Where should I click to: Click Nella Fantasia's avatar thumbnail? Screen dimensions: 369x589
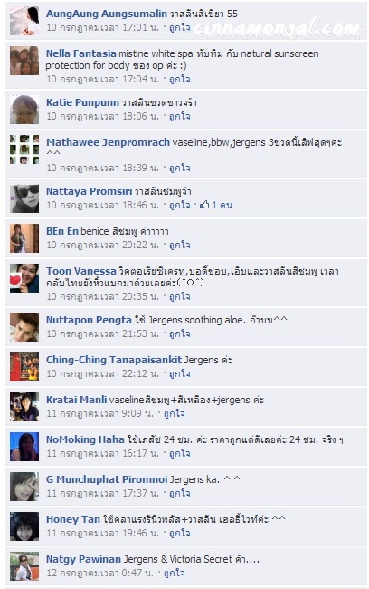click(x=24, y=61)
